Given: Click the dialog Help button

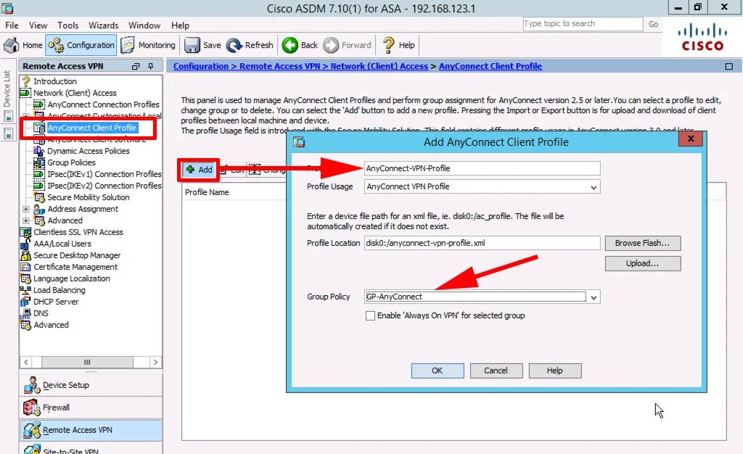Looking at the screenshot, I should (x=555, y=371).
